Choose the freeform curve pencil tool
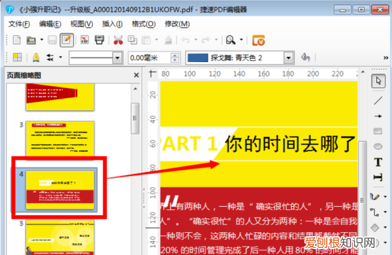This screenshot has width=392, height=255. [x=375, y=197]
